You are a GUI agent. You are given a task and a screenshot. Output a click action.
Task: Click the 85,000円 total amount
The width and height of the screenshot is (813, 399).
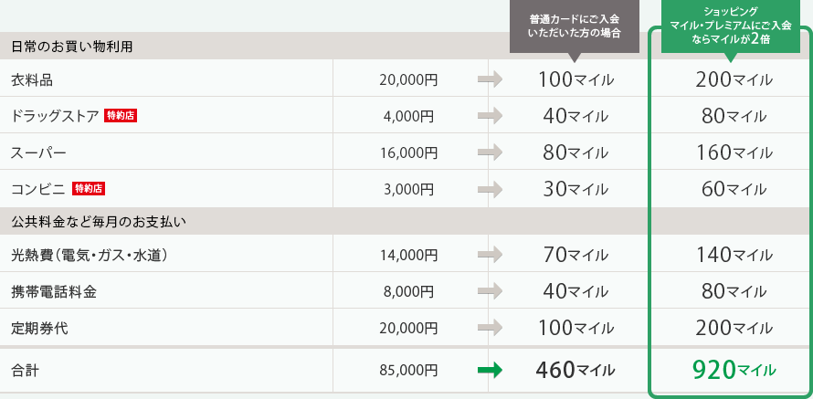(x=408, y=370)
